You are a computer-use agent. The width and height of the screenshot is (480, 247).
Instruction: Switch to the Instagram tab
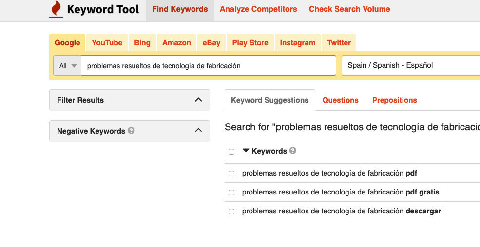(298, 43)
